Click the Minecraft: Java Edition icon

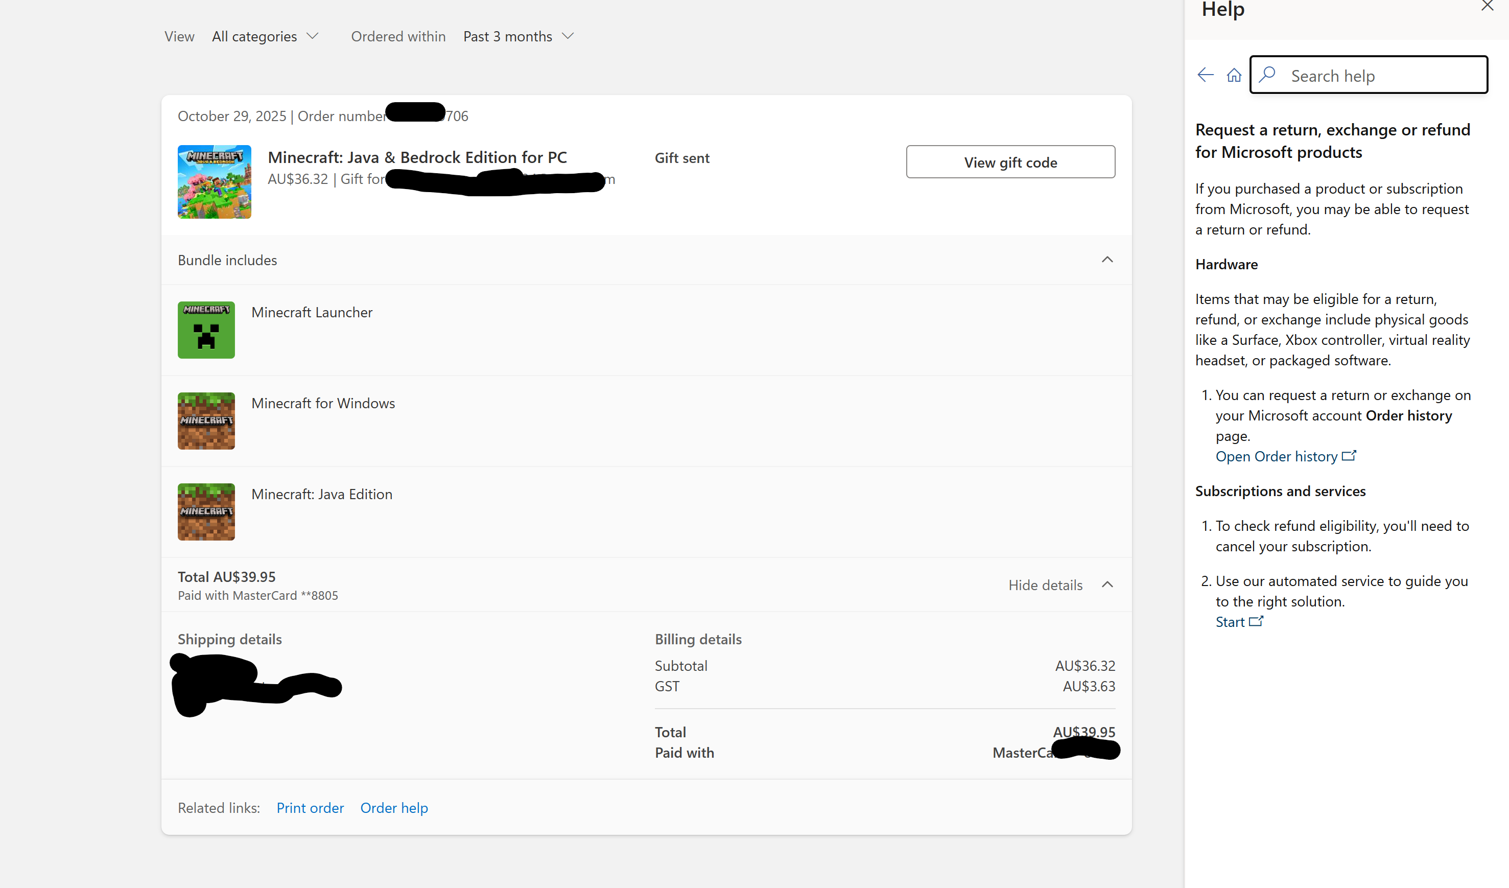point(206,512)
